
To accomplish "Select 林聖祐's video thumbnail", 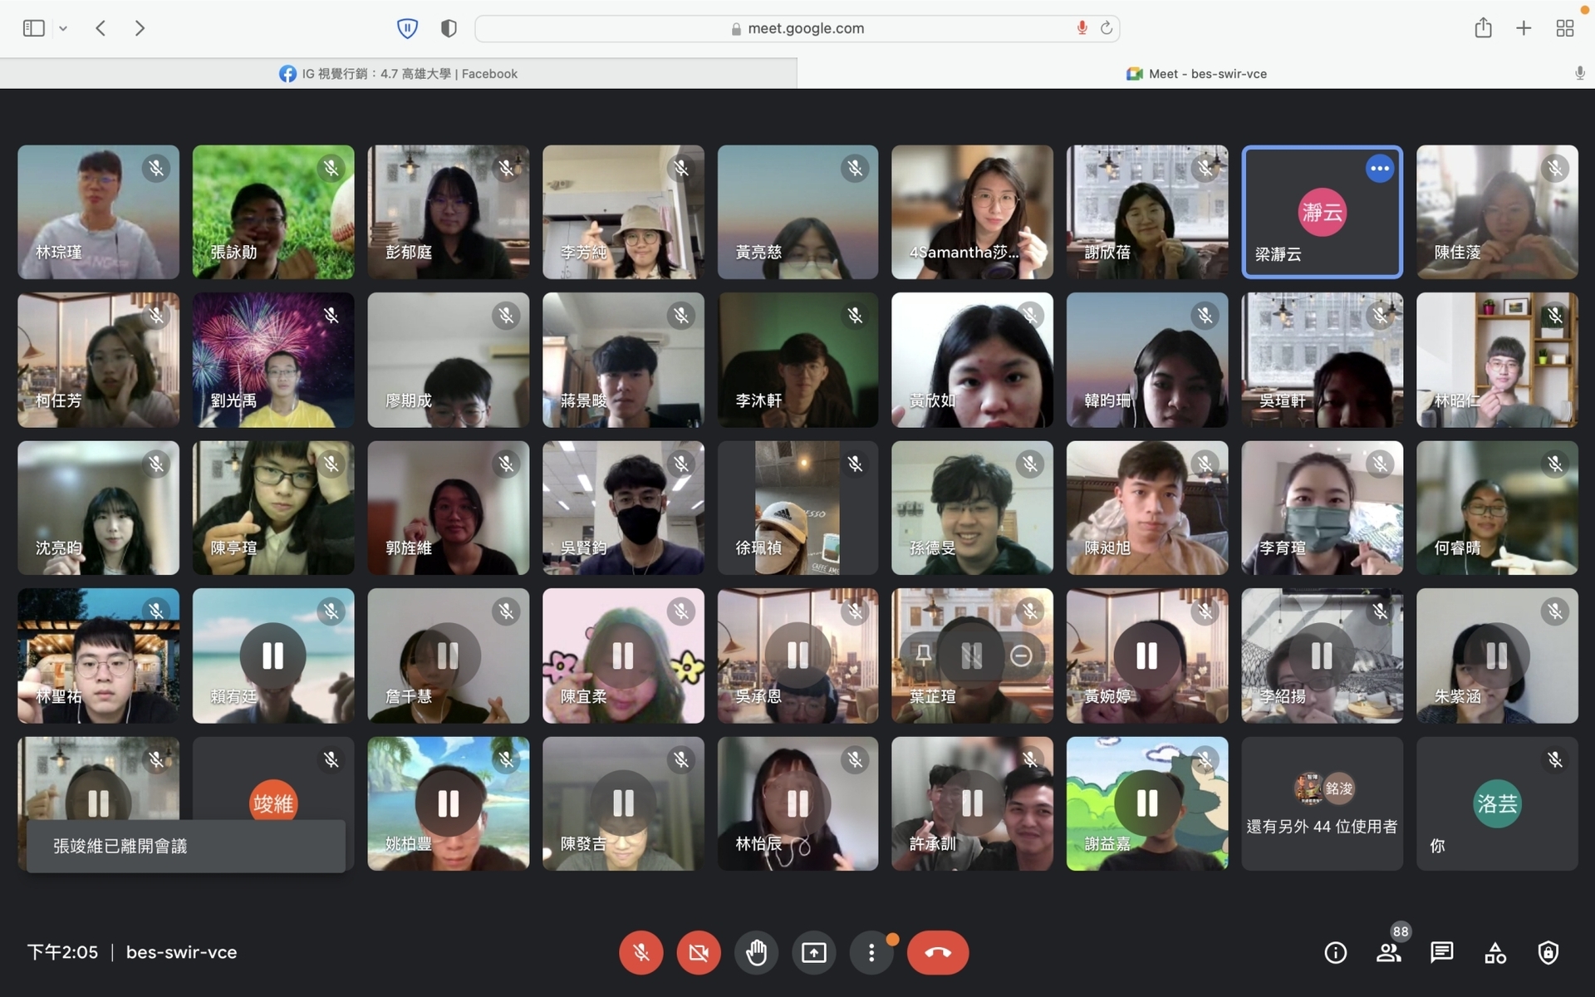I will [98, 656].
